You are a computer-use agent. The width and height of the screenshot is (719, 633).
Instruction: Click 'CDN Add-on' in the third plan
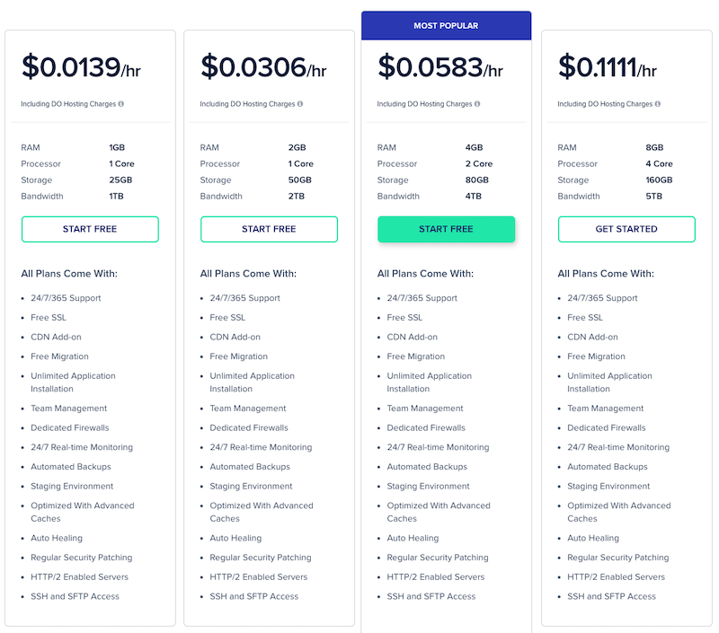(413, 337)
